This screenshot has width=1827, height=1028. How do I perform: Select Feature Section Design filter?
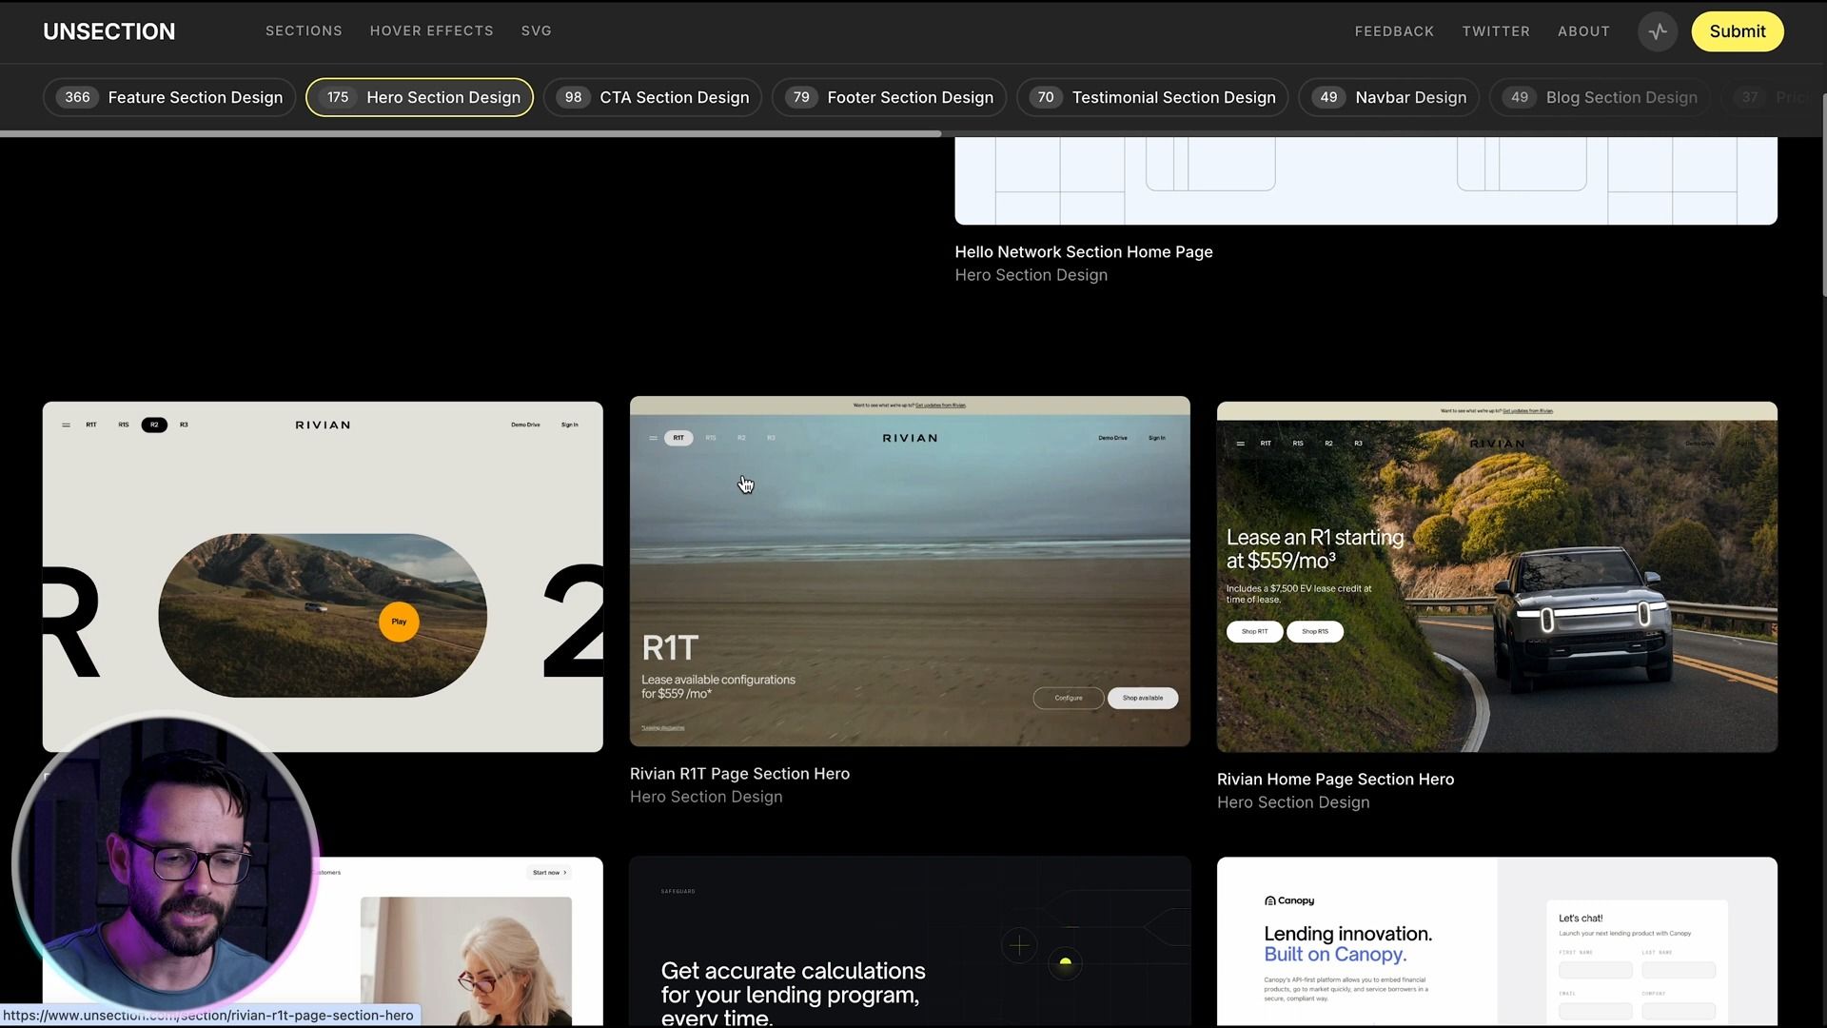(169, 97)
